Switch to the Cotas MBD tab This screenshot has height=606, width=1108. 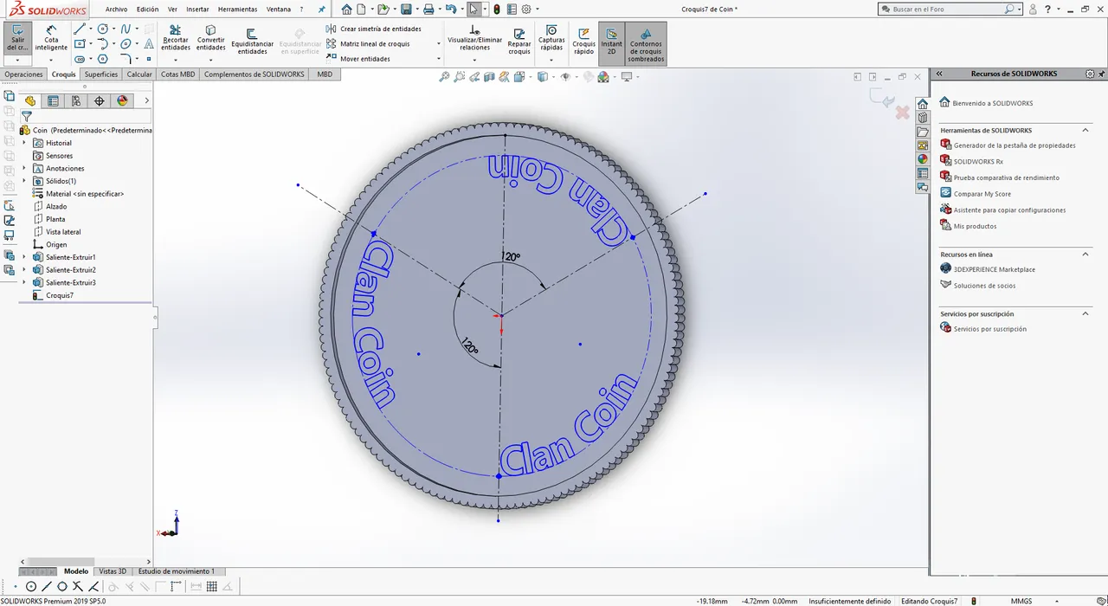178,74
